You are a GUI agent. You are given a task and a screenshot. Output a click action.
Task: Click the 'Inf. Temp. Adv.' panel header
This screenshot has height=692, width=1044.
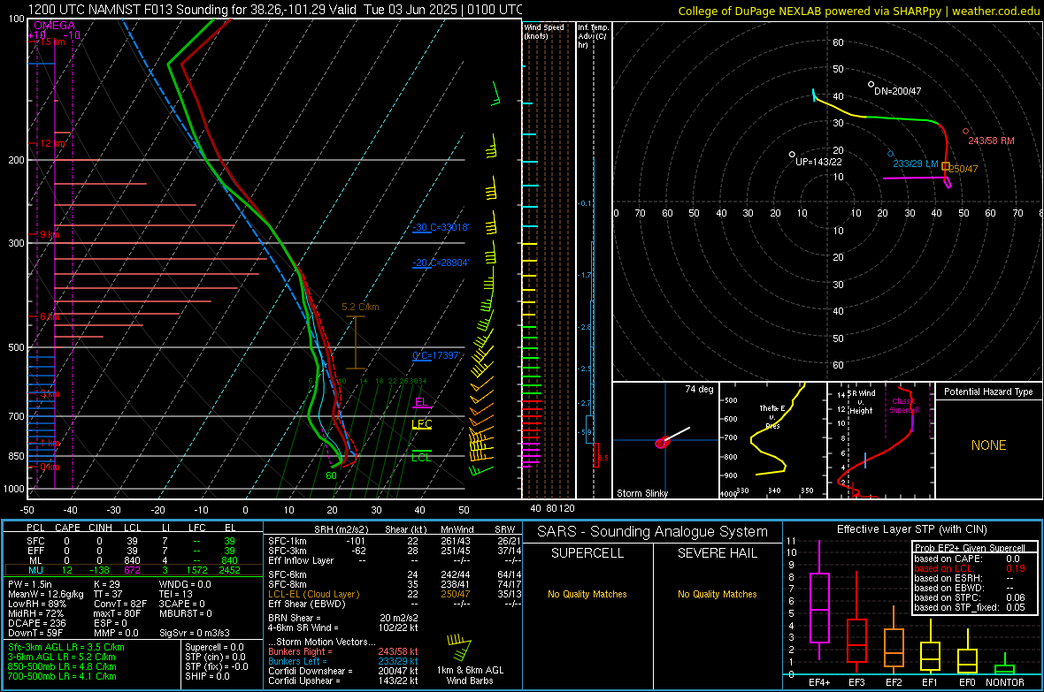pos(593,36)
